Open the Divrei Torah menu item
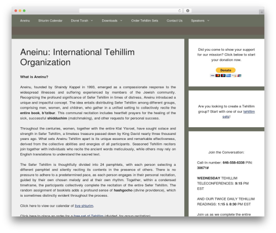Viewport: 276px width, 233px height. pos(79,20)
